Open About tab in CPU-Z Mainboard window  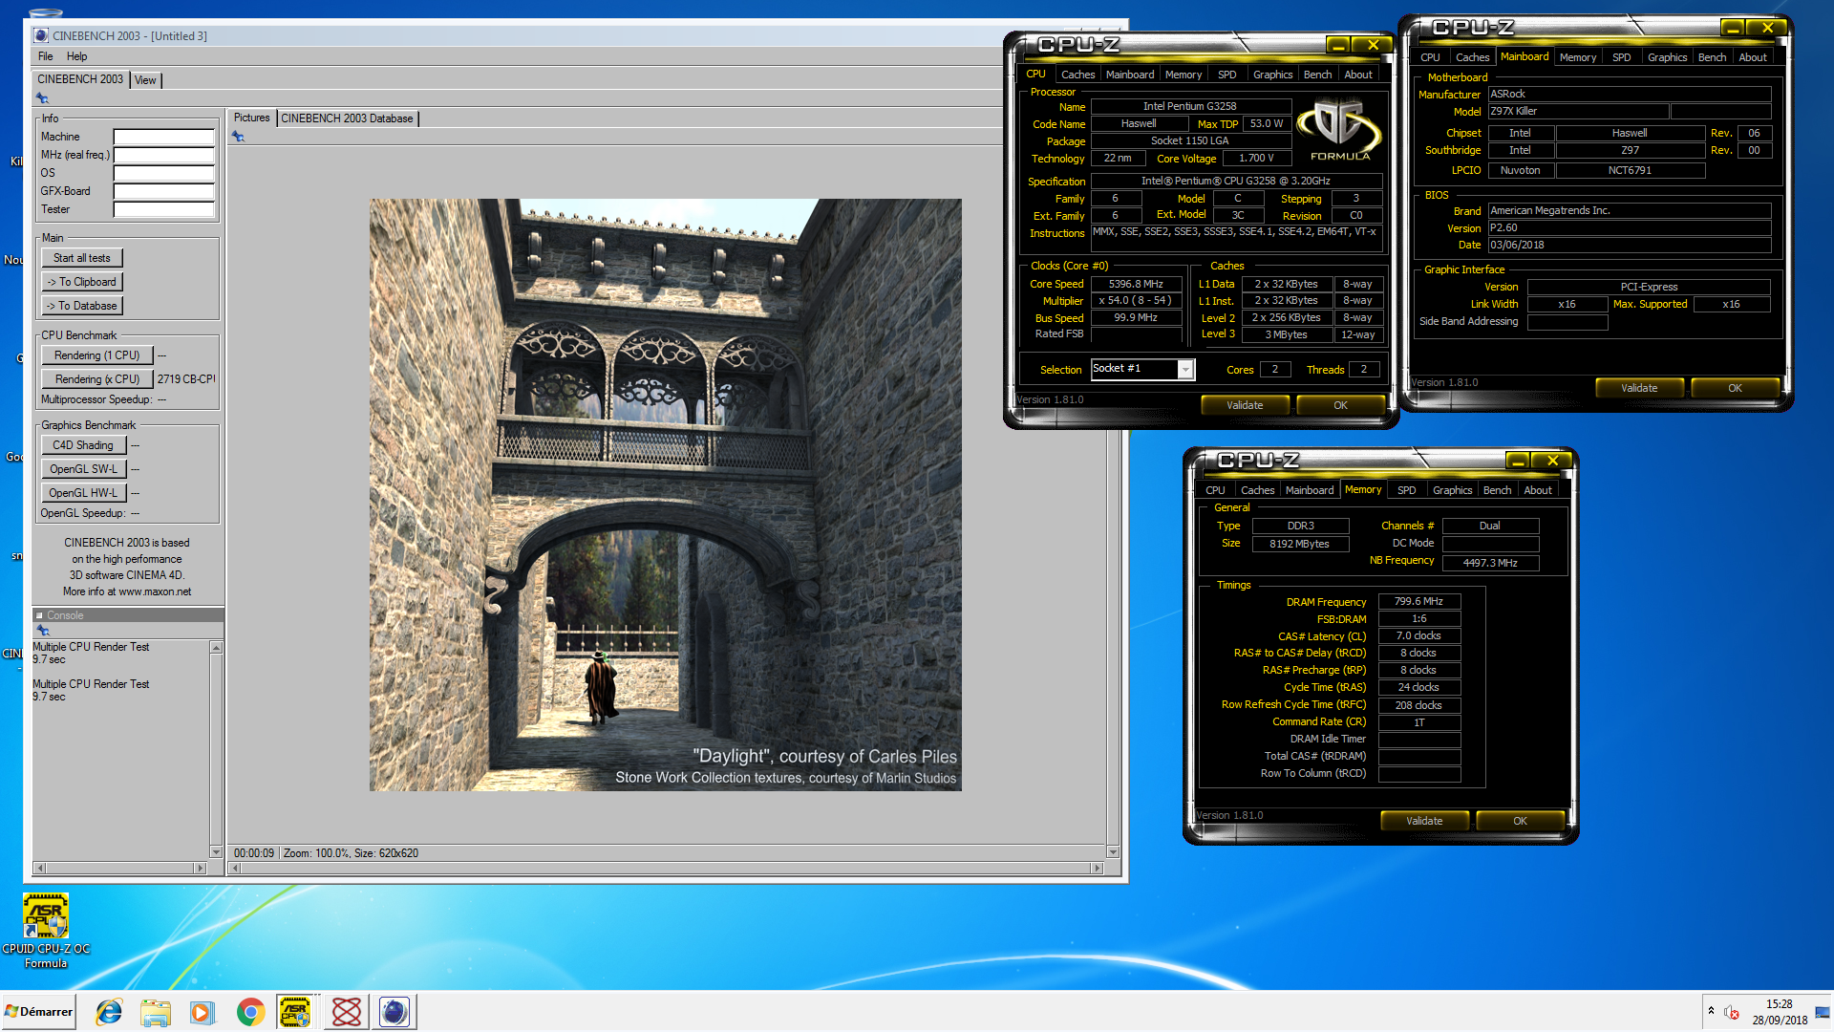[x=1753, y=57]
